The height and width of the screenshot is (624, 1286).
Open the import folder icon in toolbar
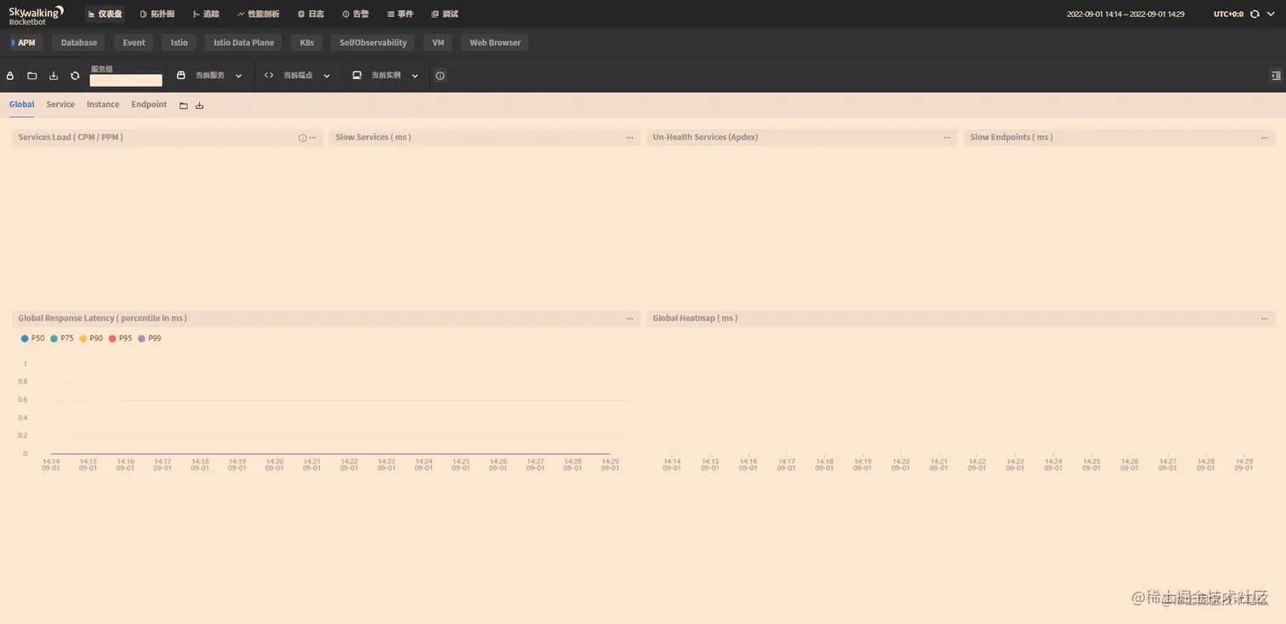(x=32, y=76)
